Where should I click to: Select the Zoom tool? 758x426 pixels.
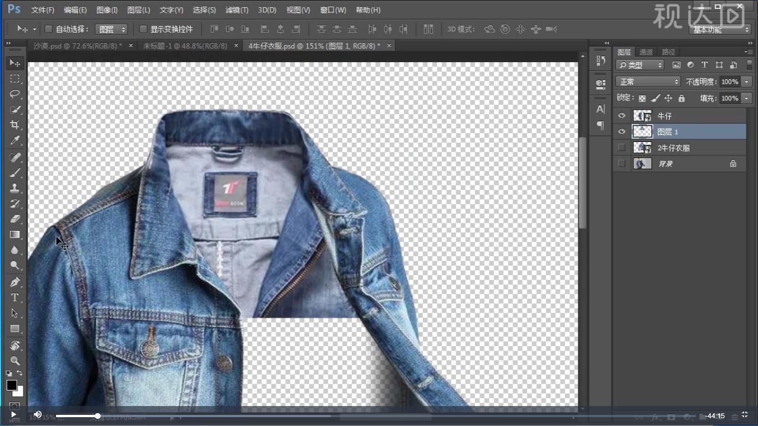(x=15, y=361)
